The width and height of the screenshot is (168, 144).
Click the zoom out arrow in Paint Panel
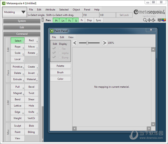[75, 43]
